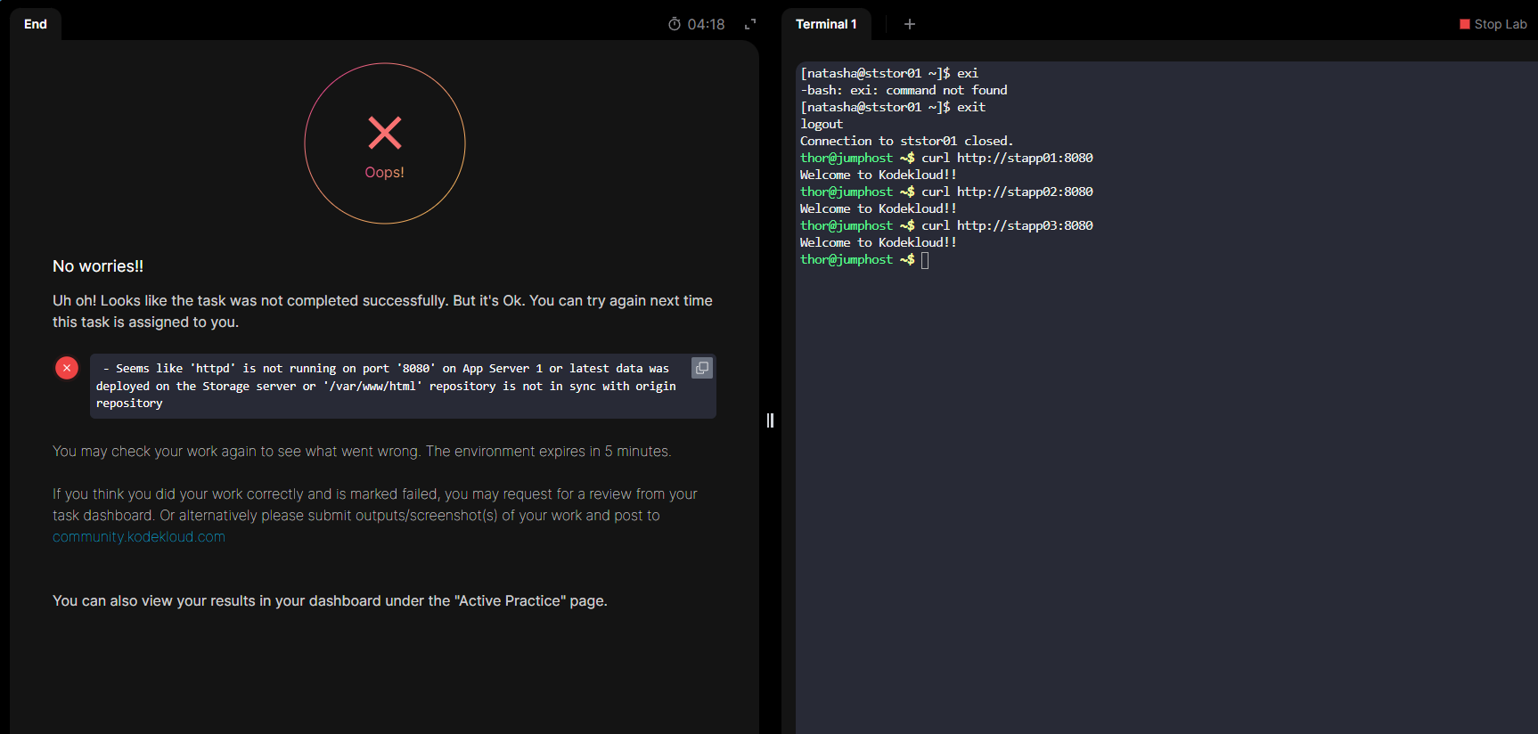Viewport: 1538px width, 734px height.
Task: Select the Terminal 1 tab
Action: point(826,24)
